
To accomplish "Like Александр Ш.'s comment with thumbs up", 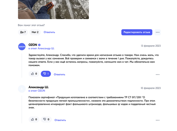I will tap(34, 119).
